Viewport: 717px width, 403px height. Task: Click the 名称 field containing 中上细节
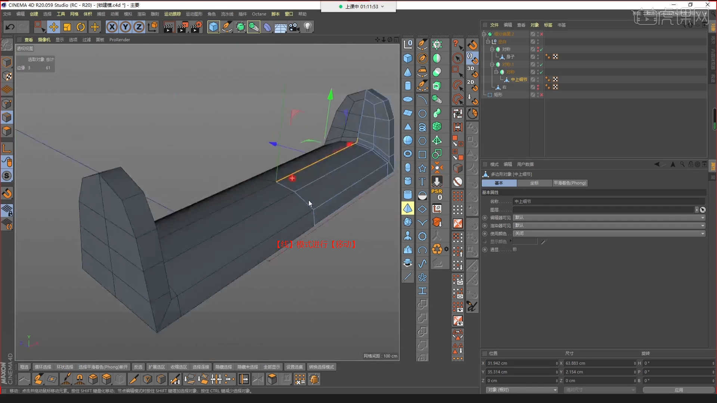(x=609, y=201)
